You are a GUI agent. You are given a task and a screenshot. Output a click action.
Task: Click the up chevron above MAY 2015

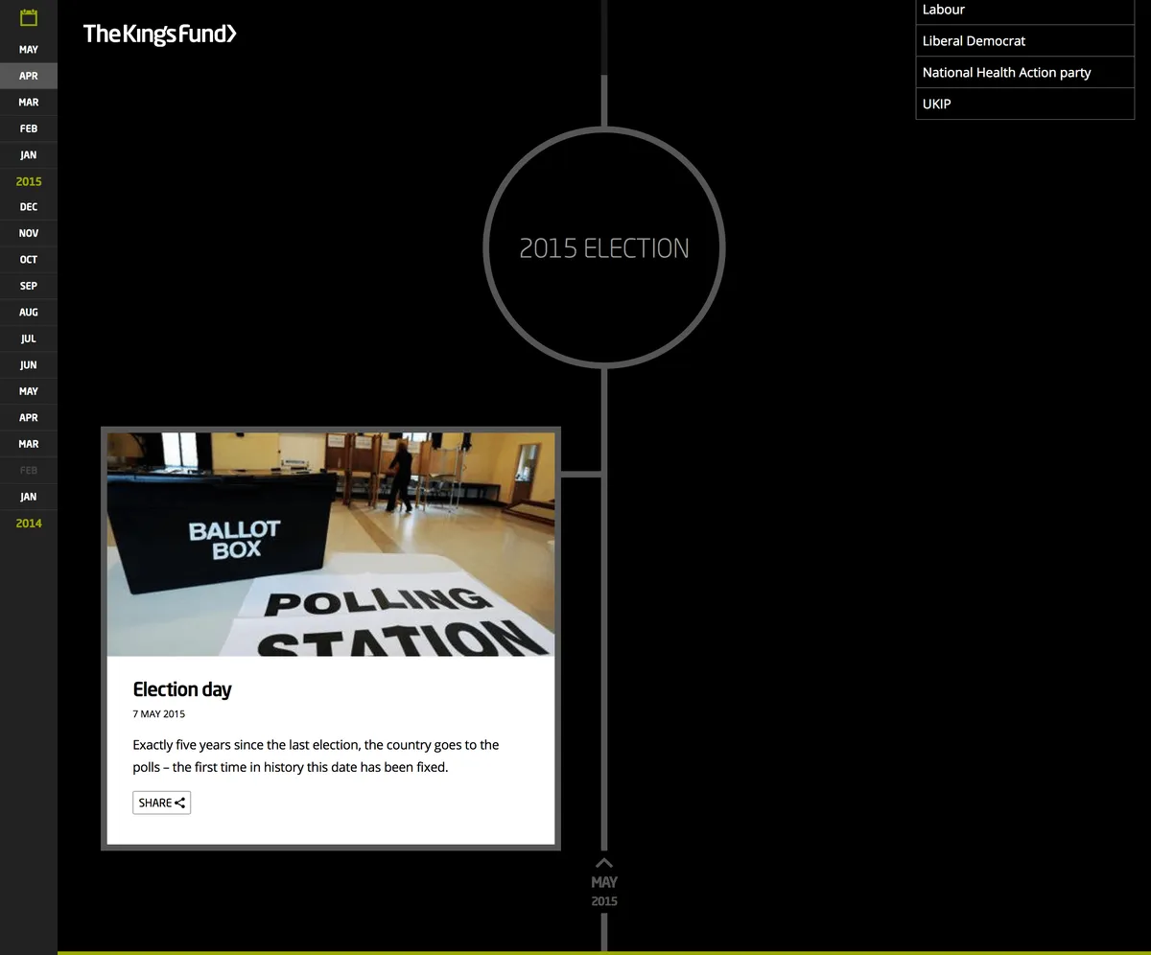tap(604, 862)
